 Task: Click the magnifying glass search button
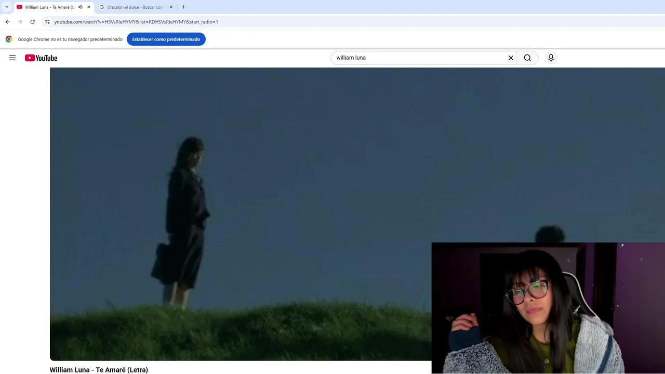coord(527,58)
